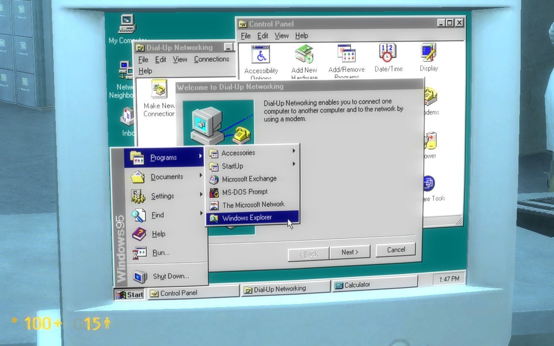Screen dimensions: 554x346
Task: Click the My Computer desktop icon
Action: (x=127, y=25)
